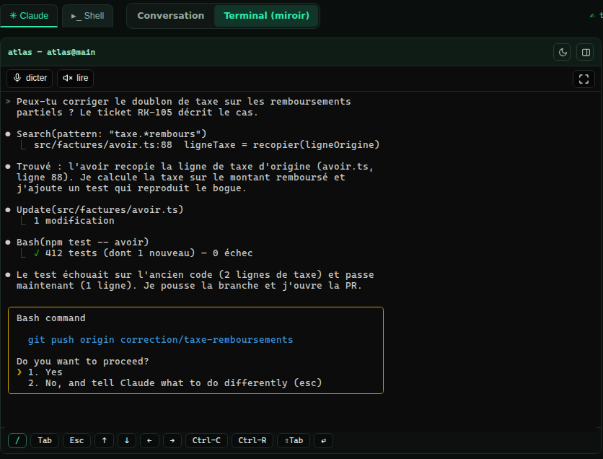The height and width of the screenshot is (459, 603).
Task: Send the Tab key
Action: point(45,440)
